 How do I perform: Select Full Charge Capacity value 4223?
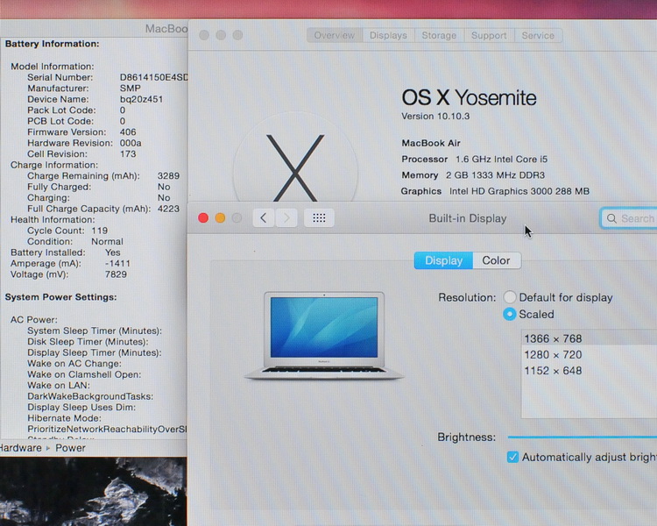[x=168, y=209]
